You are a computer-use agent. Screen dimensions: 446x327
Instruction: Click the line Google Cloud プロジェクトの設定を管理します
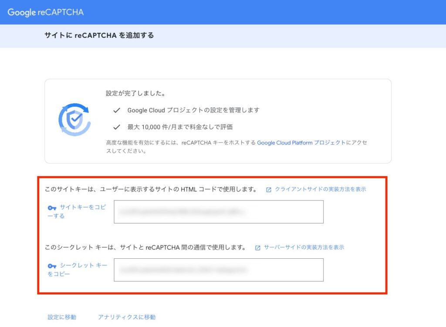point(193,110)
